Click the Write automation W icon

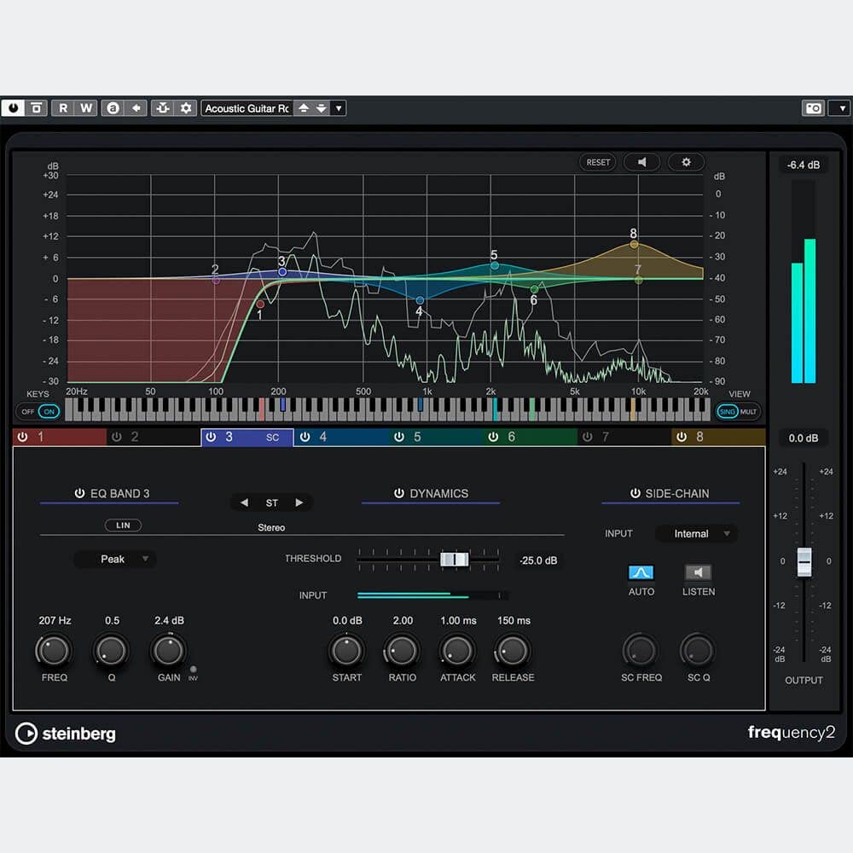[x=86, y=108]
